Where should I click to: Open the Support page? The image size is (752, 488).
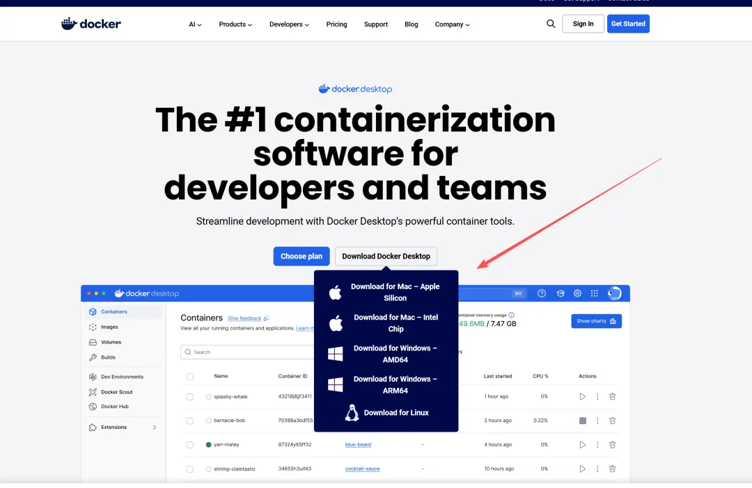[375, 24]
